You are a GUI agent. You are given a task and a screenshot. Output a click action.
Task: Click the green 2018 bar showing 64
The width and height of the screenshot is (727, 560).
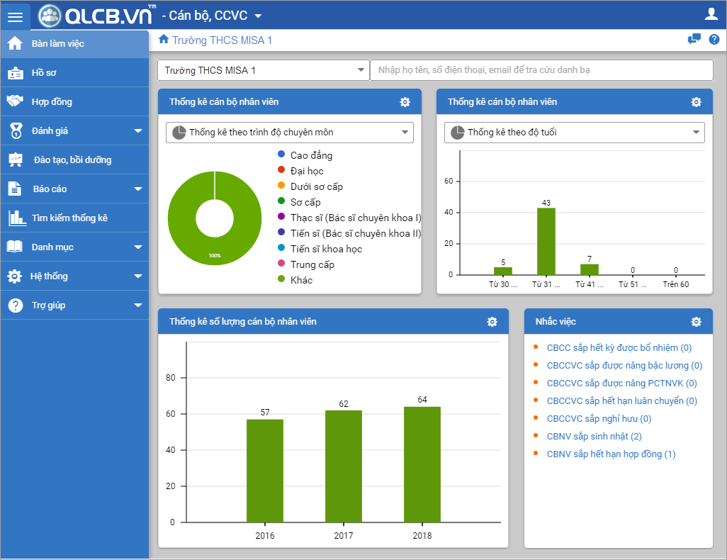(422, 464)
